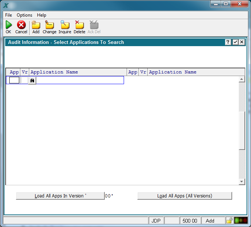Click the padlock icon in the status bar
Image resolution: width=251 pixels, height=227 pixels.
[x=230, y=221]
